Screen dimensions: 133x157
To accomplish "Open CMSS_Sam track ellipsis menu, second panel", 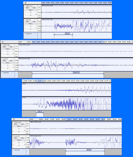I will tap(14, 45).
